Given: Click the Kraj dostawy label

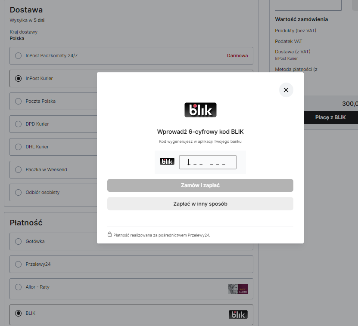Looking at the screenshot, I should pos(24,32).
